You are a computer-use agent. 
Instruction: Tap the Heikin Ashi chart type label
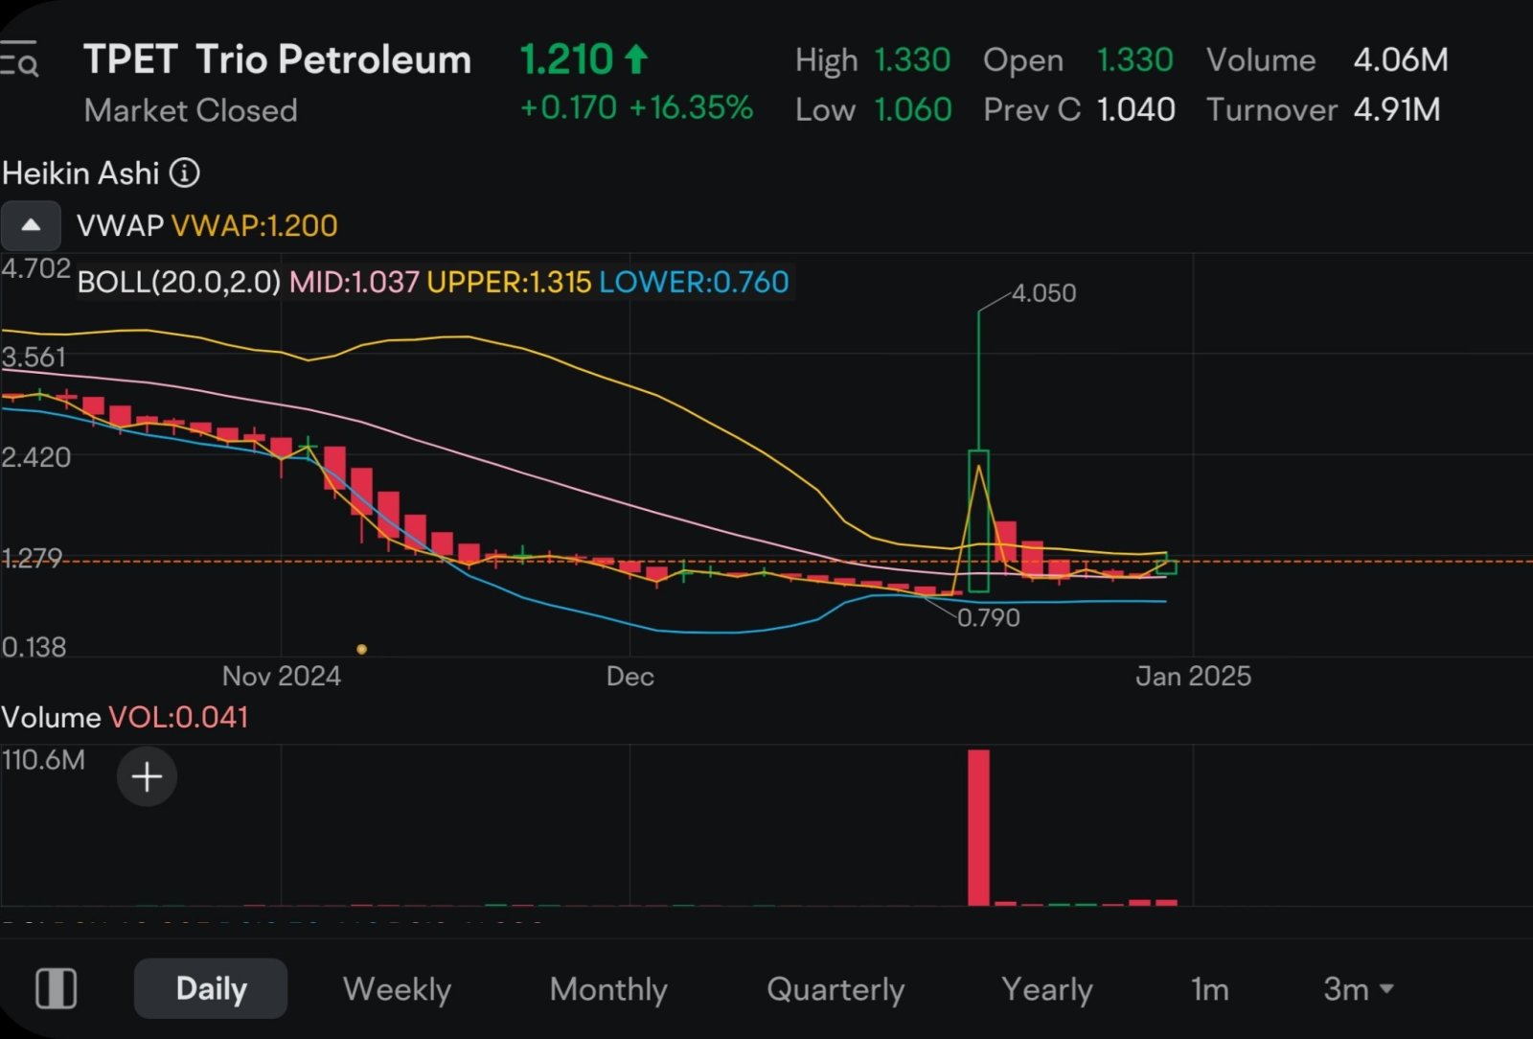pyautogui.click(x=80, y=173)
